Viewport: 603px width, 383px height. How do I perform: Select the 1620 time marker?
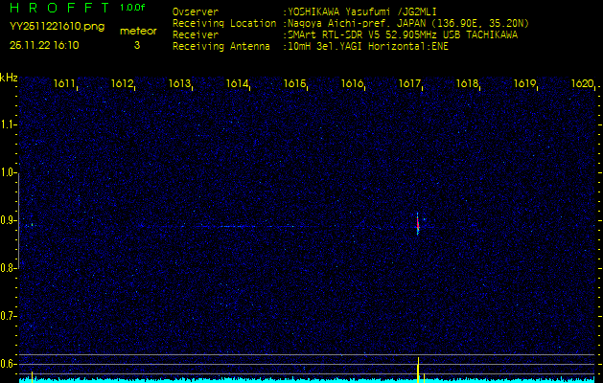tap(582, 84)
